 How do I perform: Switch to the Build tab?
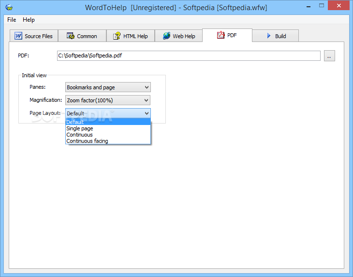276,36
